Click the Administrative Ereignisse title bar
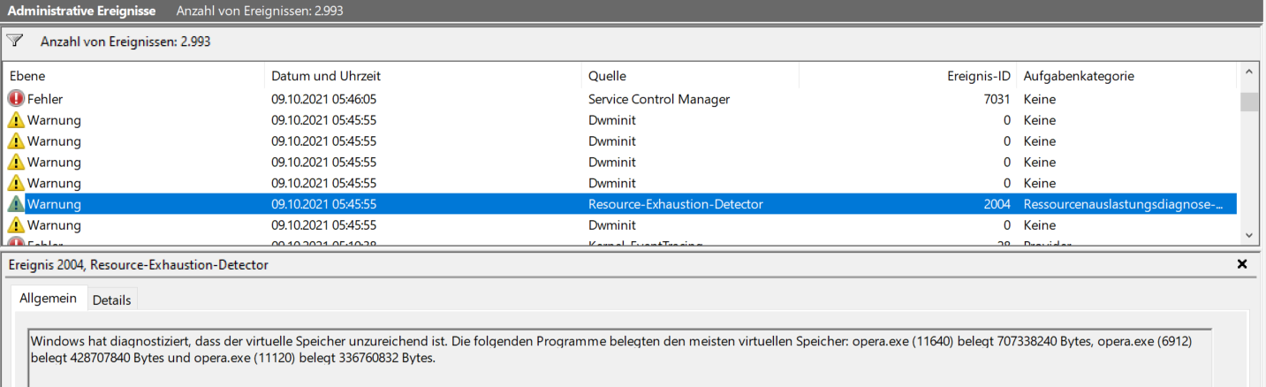 pyautogui.click(x=82, y=11)
